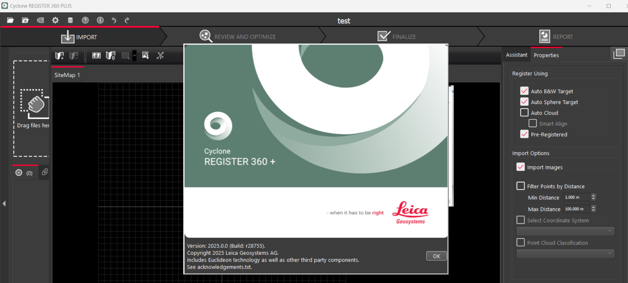Adjust Max Distance stepper arrows
The height and width of the screenshot is (283, 628).
(593, 209)
